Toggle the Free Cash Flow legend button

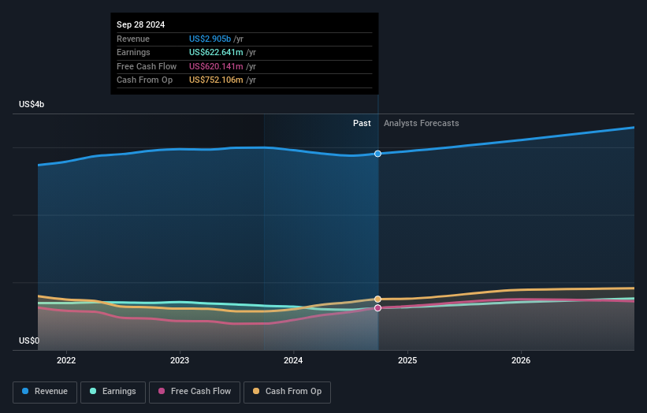(x=195, y=392)
